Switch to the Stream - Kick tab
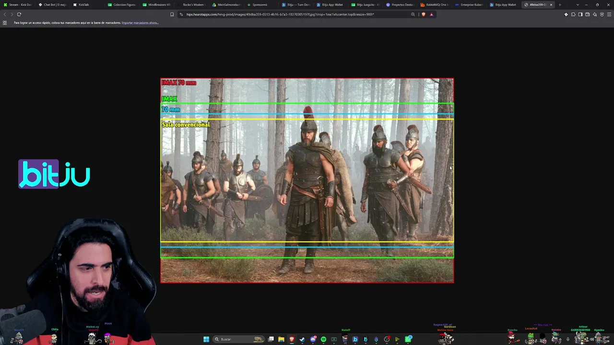 pyautogui.click(x=18, y=5)
